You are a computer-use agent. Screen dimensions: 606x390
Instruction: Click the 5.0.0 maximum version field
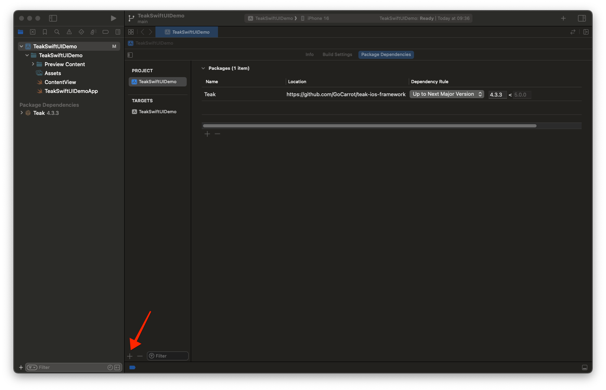point(522,95)
